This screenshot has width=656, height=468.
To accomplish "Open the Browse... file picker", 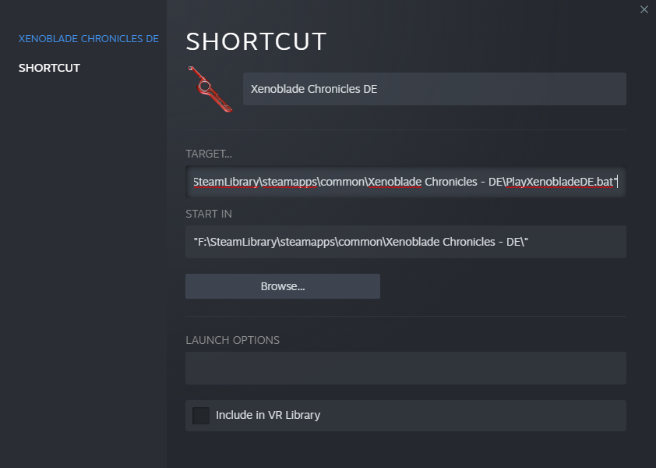I will tap(282, 286).
